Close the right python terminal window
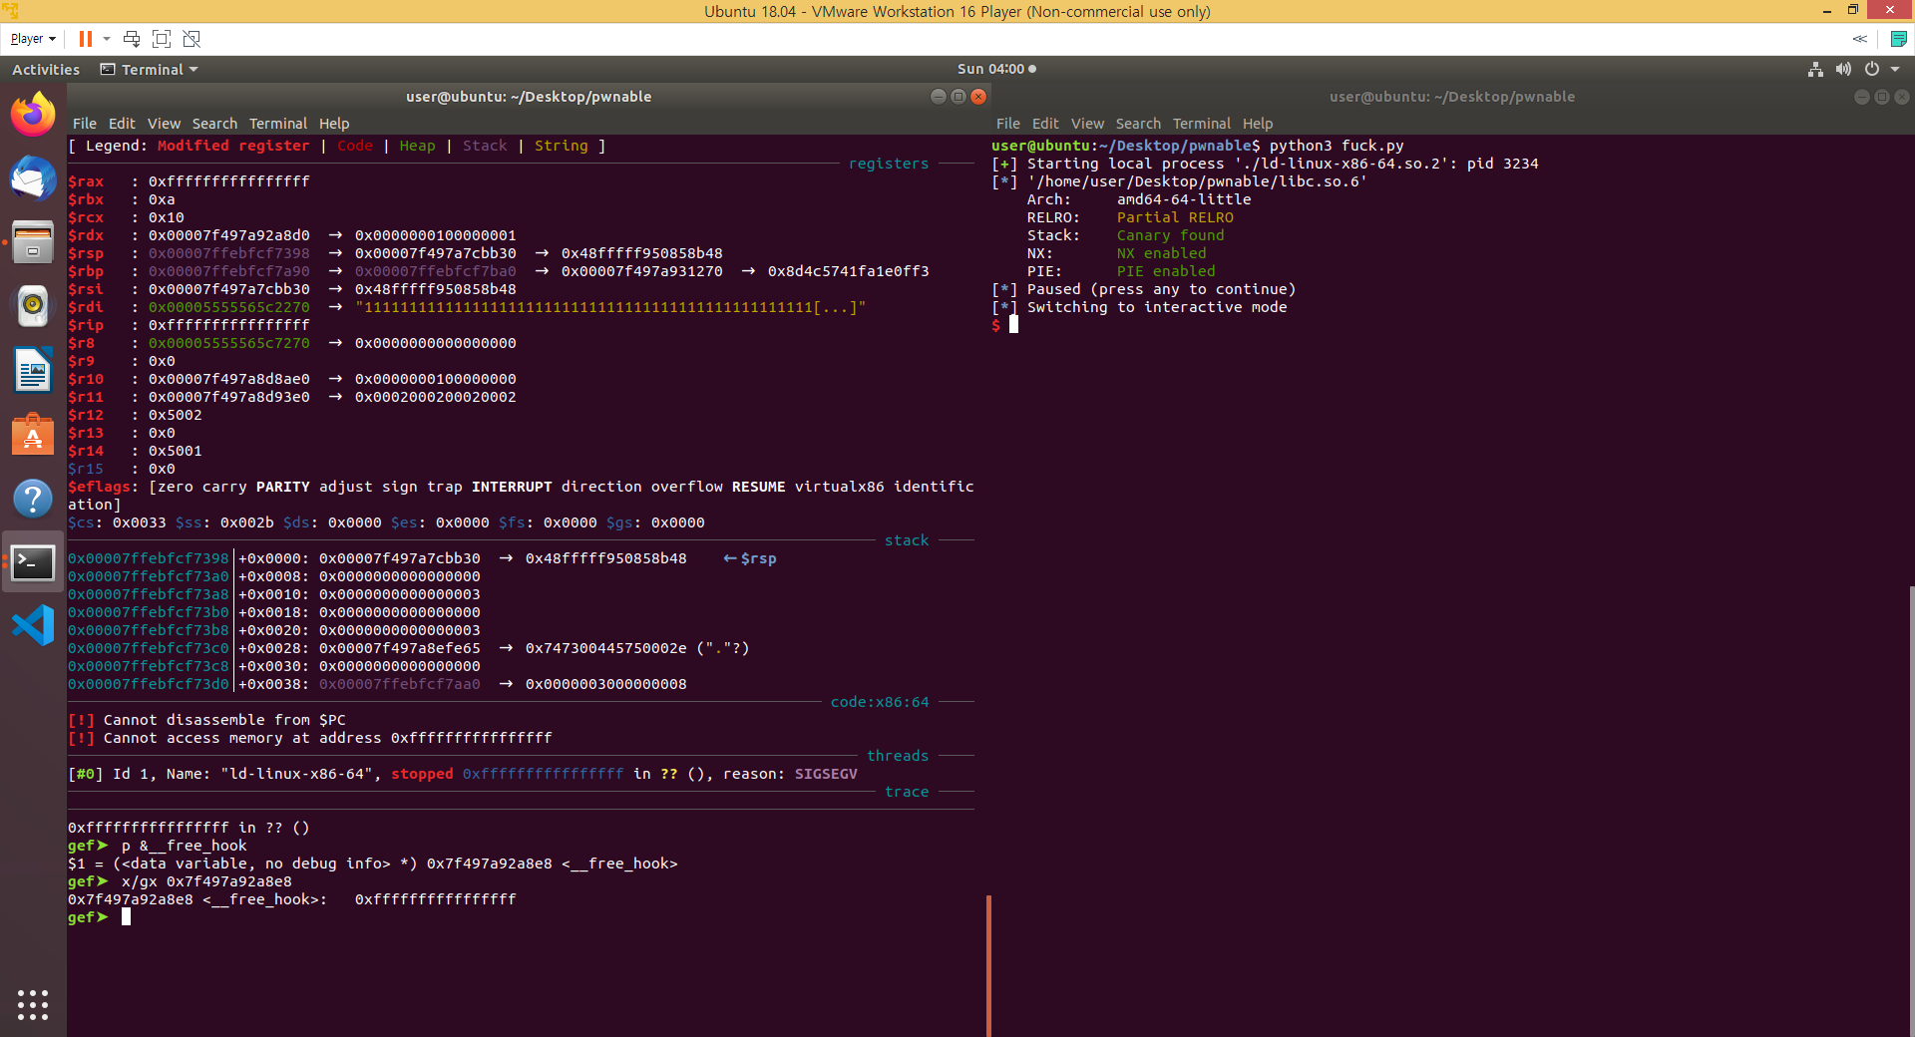Viewport: 1915px width, 1037px height. click(x=1902, y=97)
